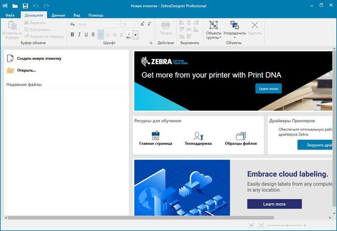This screenshot has width=337, height=231.
Task: Open the Главная страница resource icon
Action: pos(155,136)
